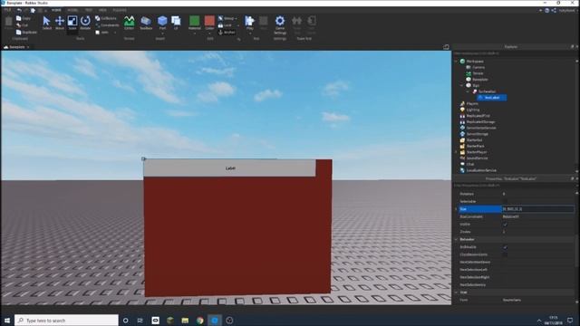The image size is (580, 326).
Task: Switch to the HOME ribbon tab
Action: coord(56,10)
